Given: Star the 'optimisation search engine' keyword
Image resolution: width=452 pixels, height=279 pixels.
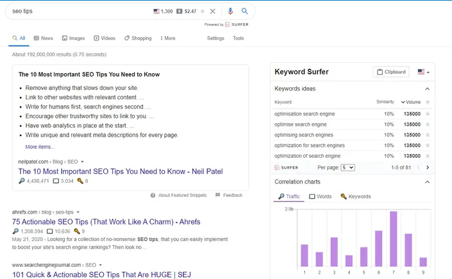Looking at the screenshot, I should (428, 114).
